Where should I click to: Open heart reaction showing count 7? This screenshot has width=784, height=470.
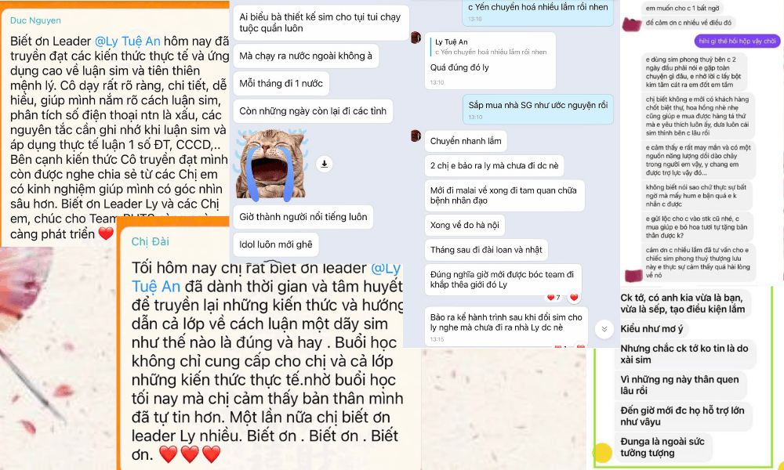(554, 297)
